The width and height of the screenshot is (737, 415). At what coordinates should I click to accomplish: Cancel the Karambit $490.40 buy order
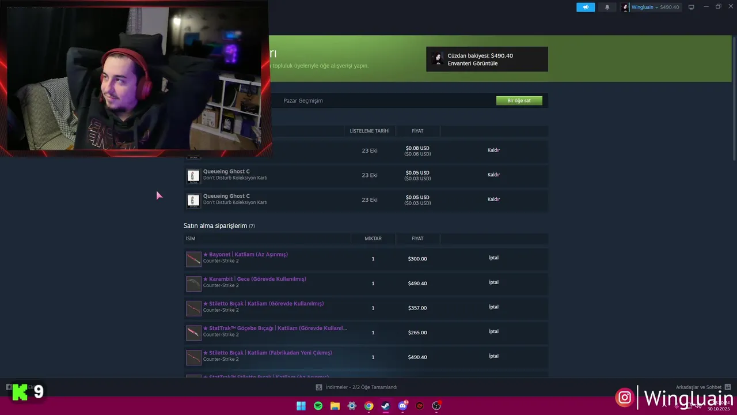point(493,282)
